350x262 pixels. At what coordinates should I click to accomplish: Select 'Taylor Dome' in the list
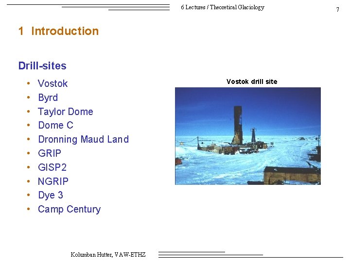click(66, 112)
